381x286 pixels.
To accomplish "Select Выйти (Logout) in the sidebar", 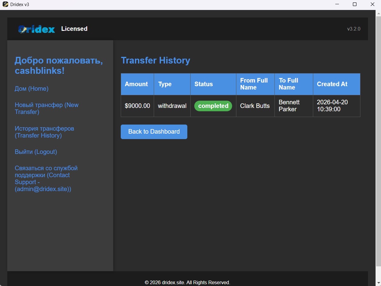I will coord(36,152).
